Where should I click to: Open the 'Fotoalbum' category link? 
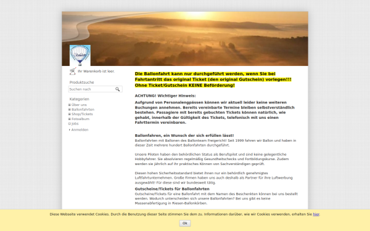80,119
